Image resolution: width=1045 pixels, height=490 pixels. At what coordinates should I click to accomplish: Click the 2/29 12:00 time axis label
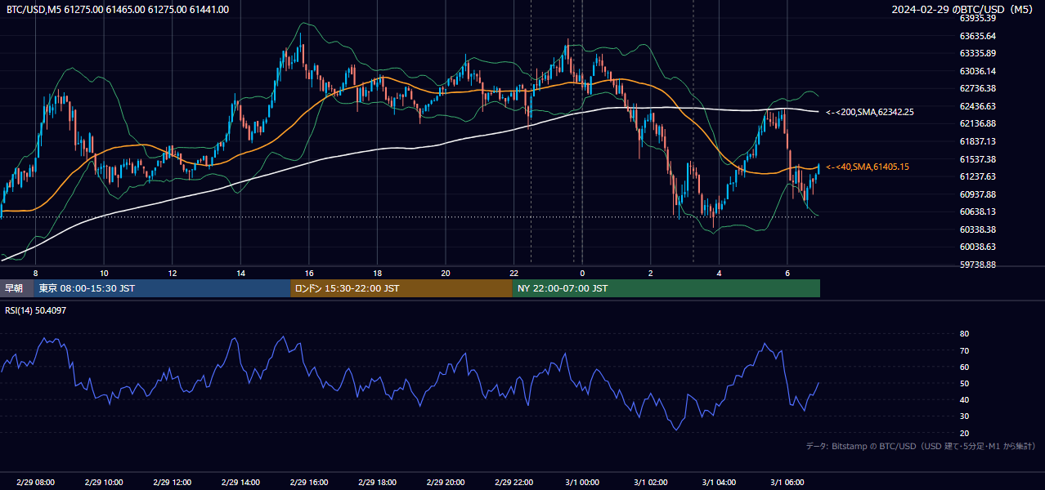tap(173, 483)
